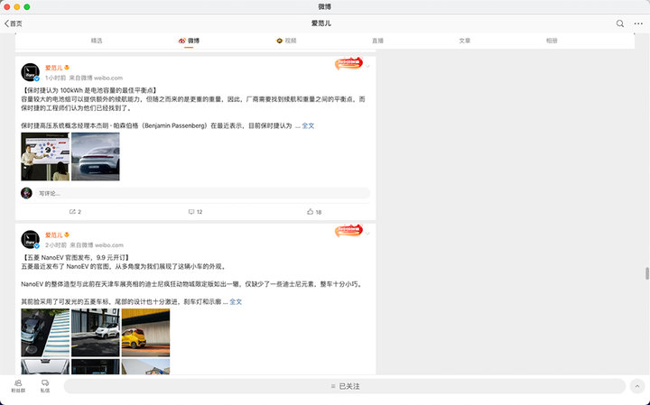This screenshot has width=650, height=405.
Task: Open the white Porsche car thumbnail
Action: pos(96,157)
